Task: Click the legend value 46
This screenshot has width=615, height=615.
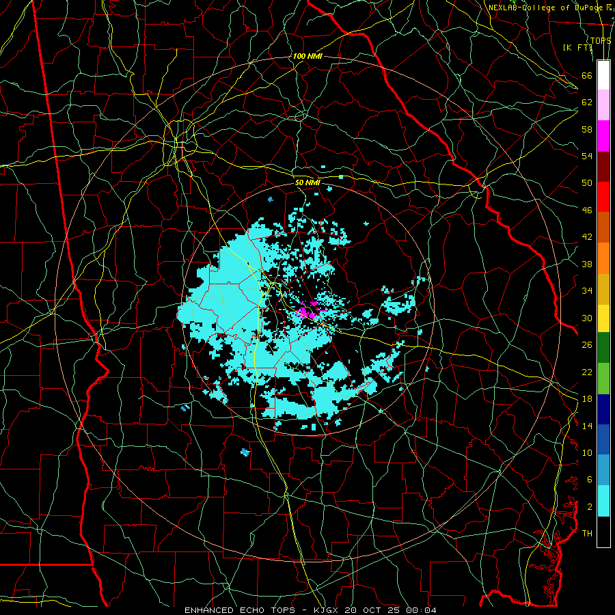Action: pos(587,210)
